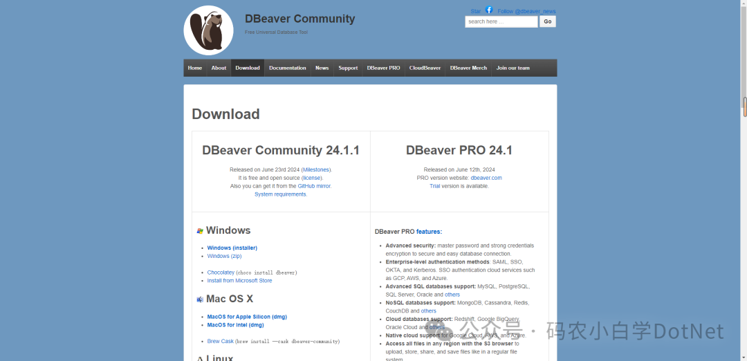Open the Brew Cask link
This screenshot has height=361, width=747.
(x=220, y=342)
